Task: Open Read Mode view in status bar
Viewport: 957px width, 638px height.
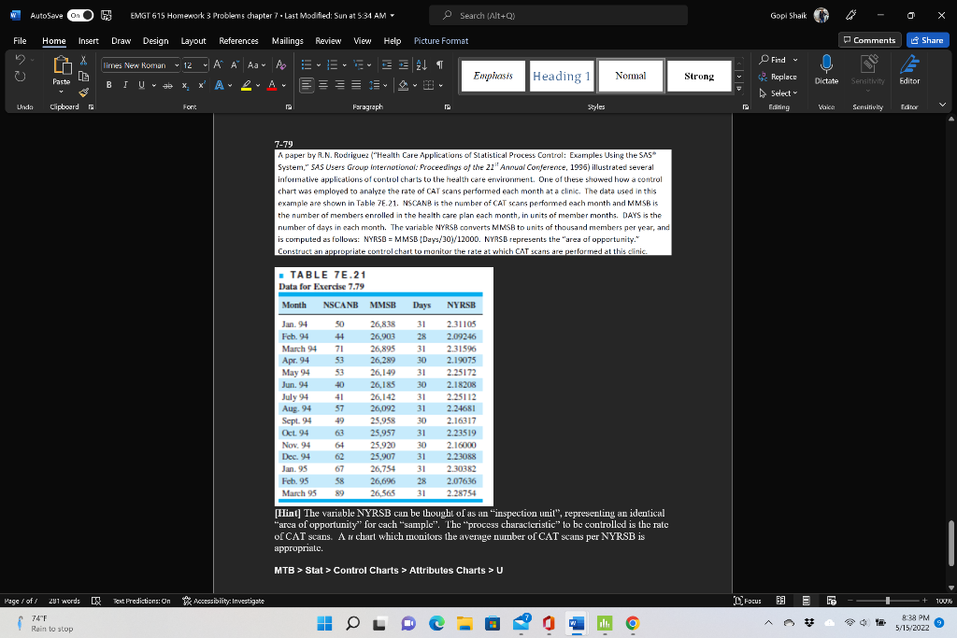Action: [x=780, y=601]
